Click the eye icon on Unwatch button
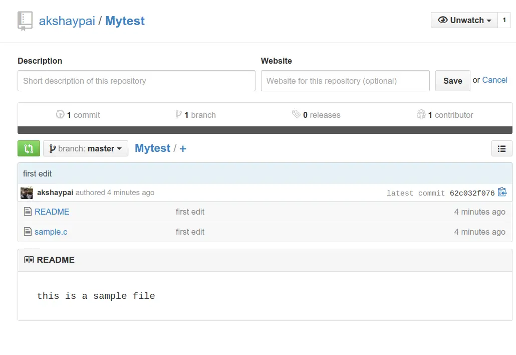Viewport: 516px width, 355px height. 443,20
